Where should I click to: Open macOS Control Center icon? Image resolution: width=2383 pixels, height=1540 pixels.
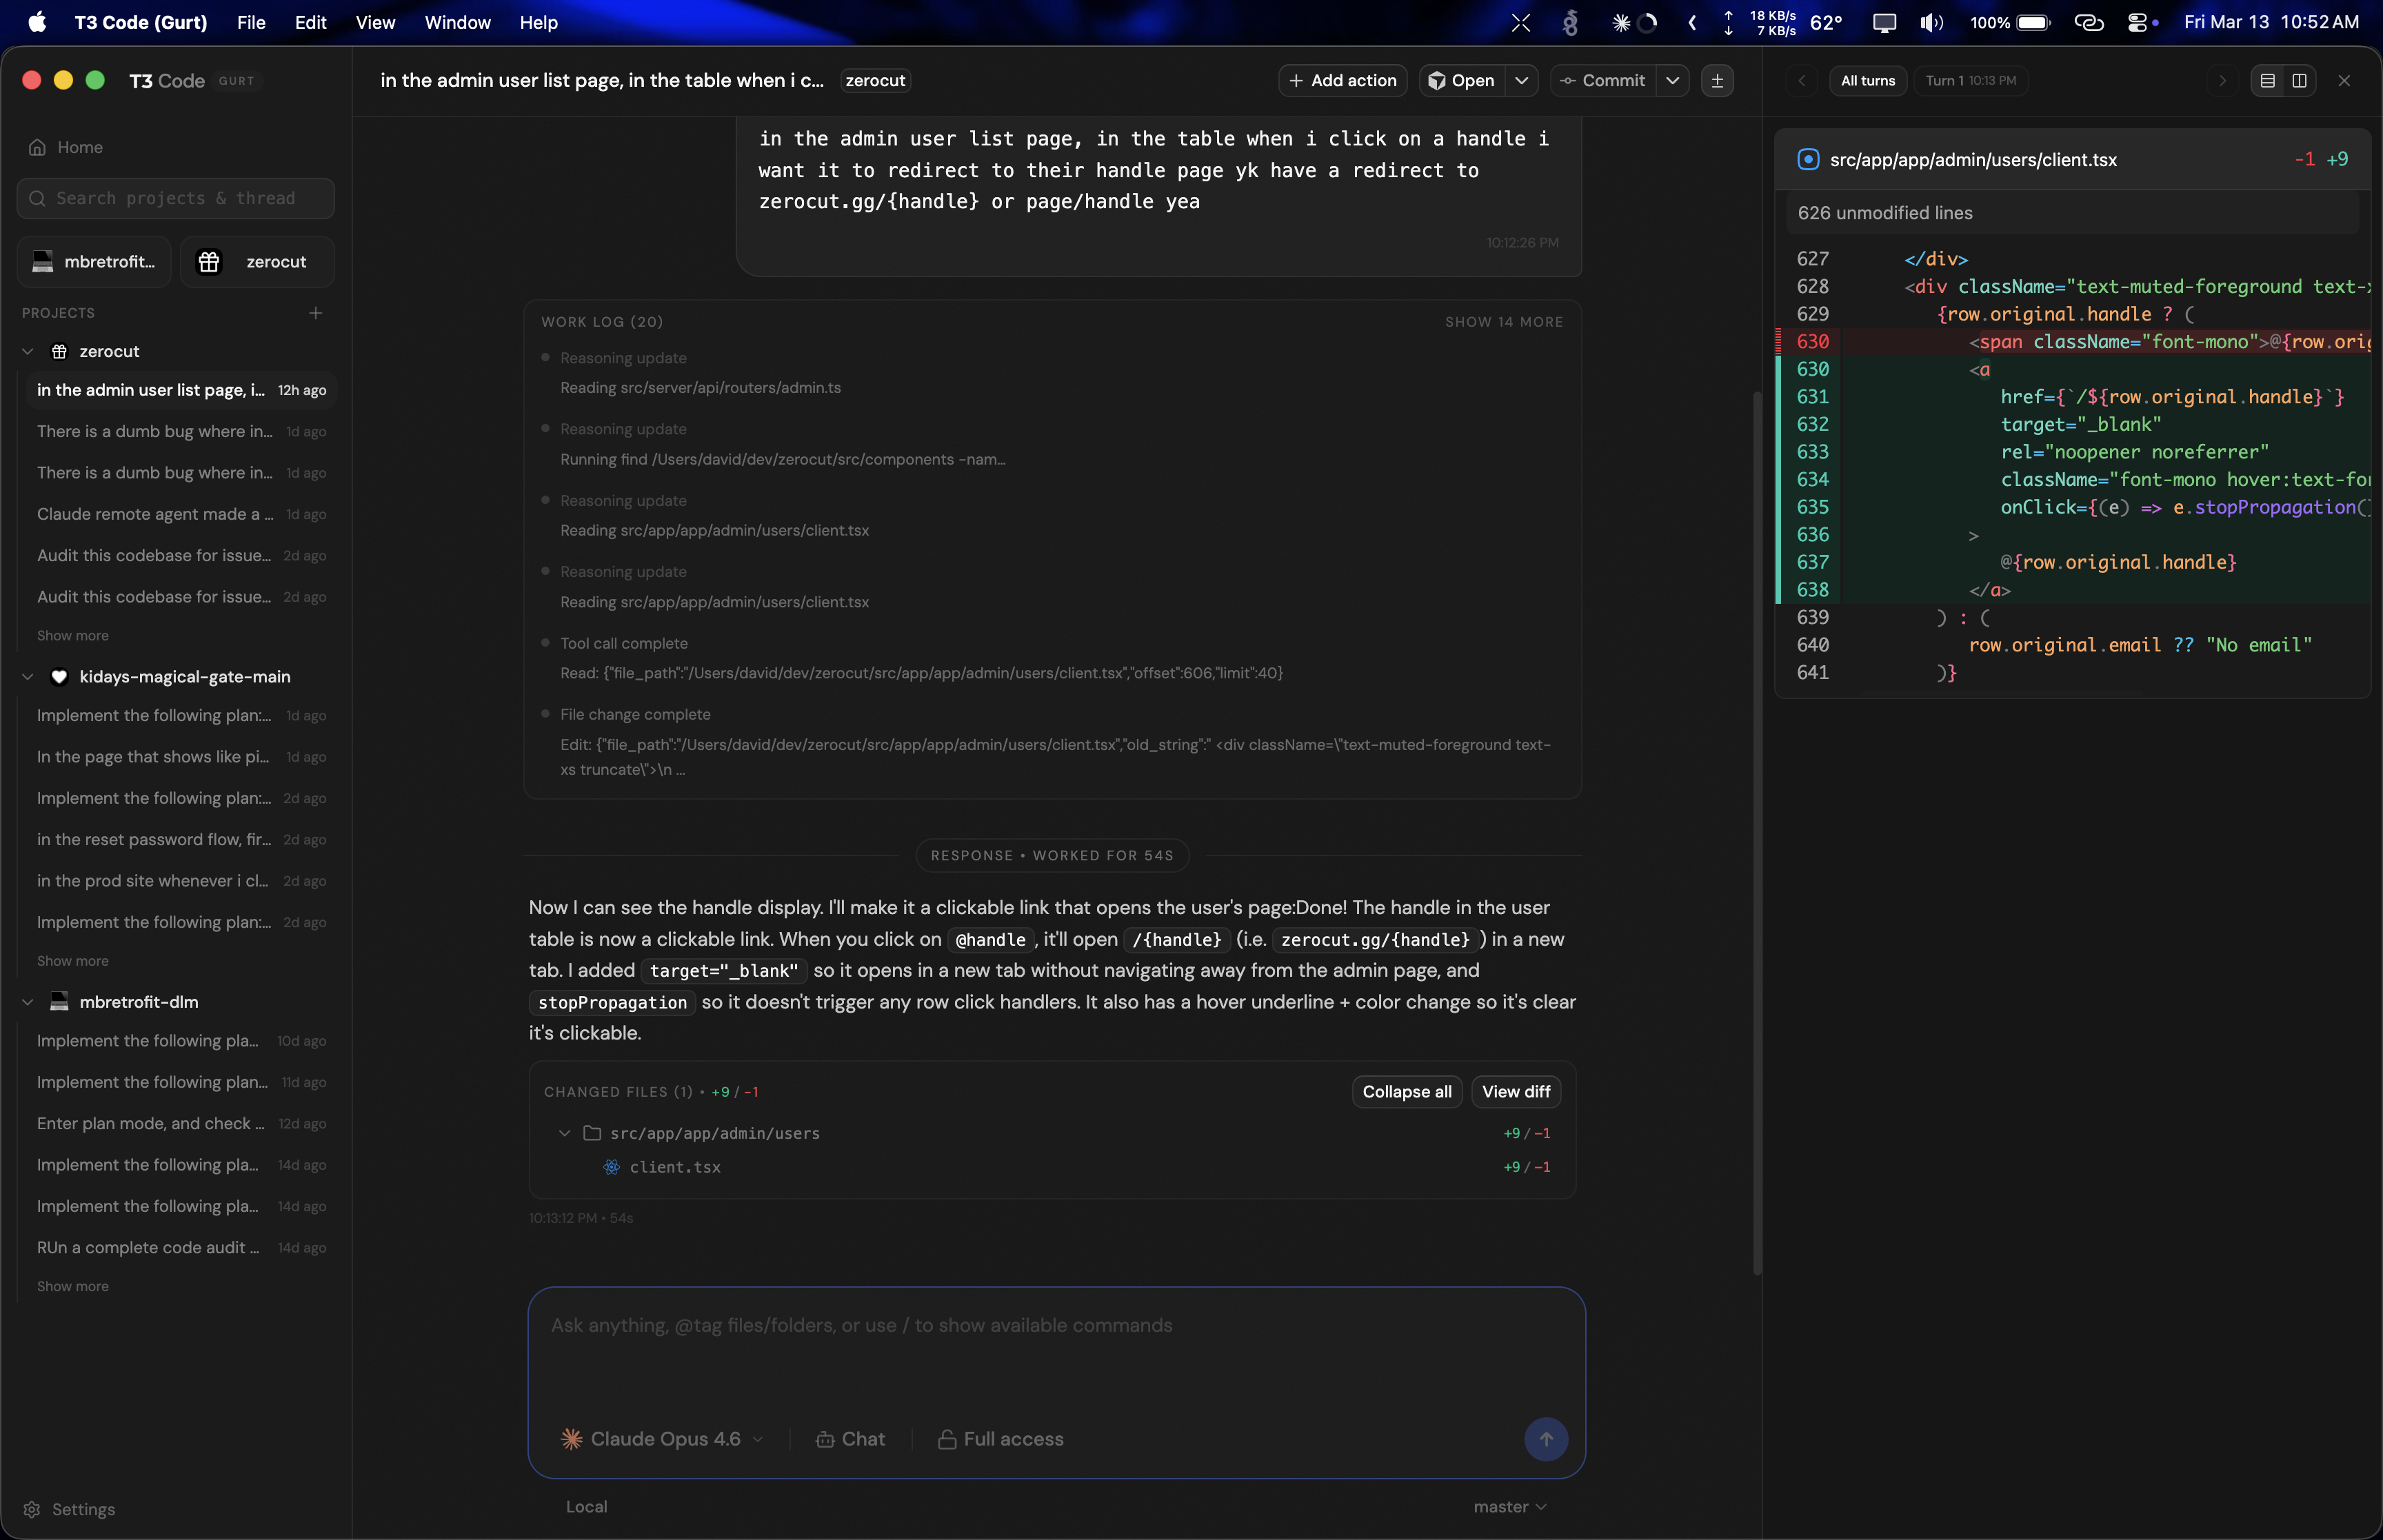2137,22
